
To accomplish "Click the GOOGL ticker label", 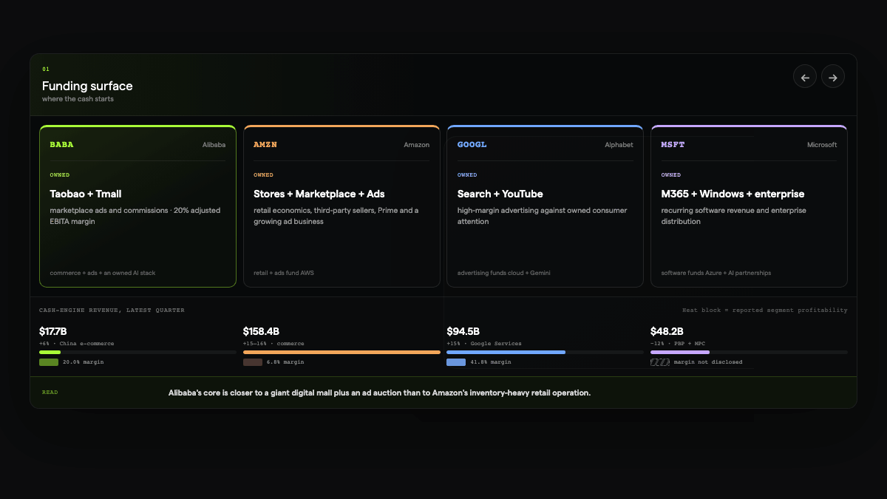I will pyautogui.click(x=472, y=145).
